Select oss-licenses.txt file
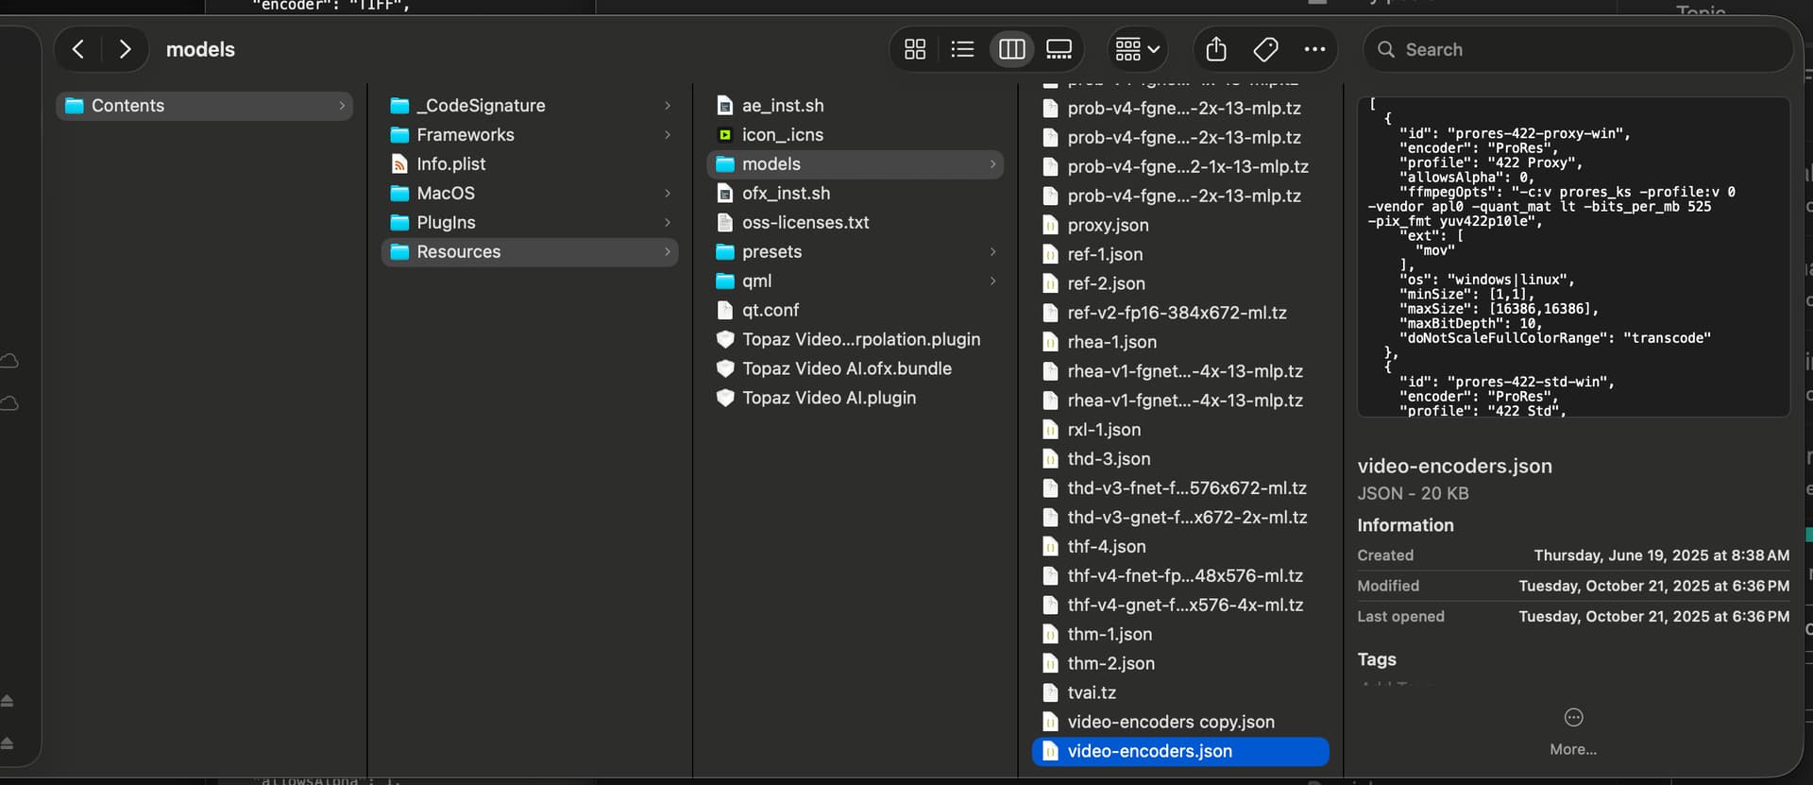This screenshot has height=785, width=1813. [x=855, y=223]
